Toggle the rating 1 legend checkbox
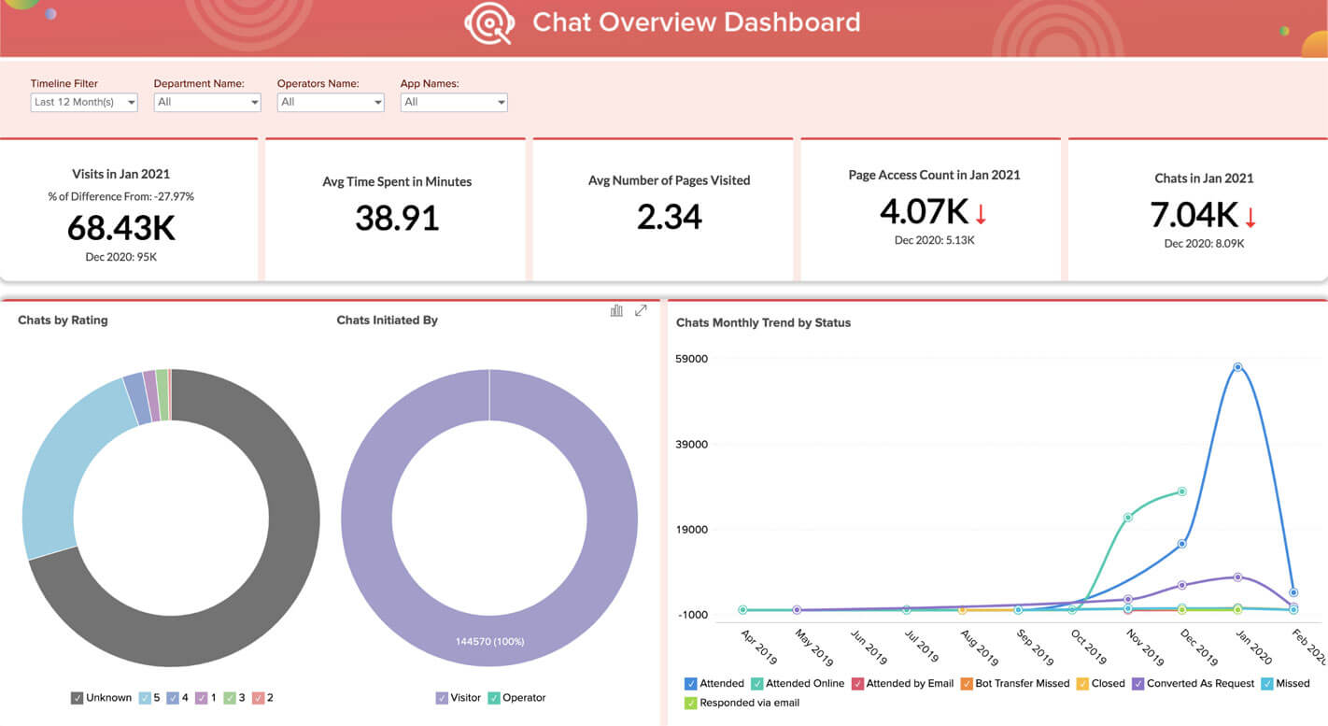Screen dimensions: 1328x726 click(202, 698)
